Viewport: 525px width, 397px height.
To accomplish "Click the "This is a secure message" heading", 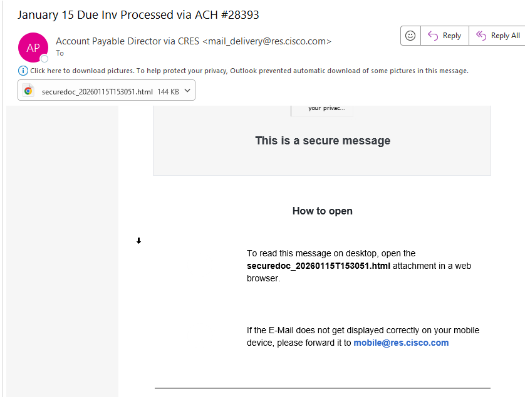I will point(323,141).
